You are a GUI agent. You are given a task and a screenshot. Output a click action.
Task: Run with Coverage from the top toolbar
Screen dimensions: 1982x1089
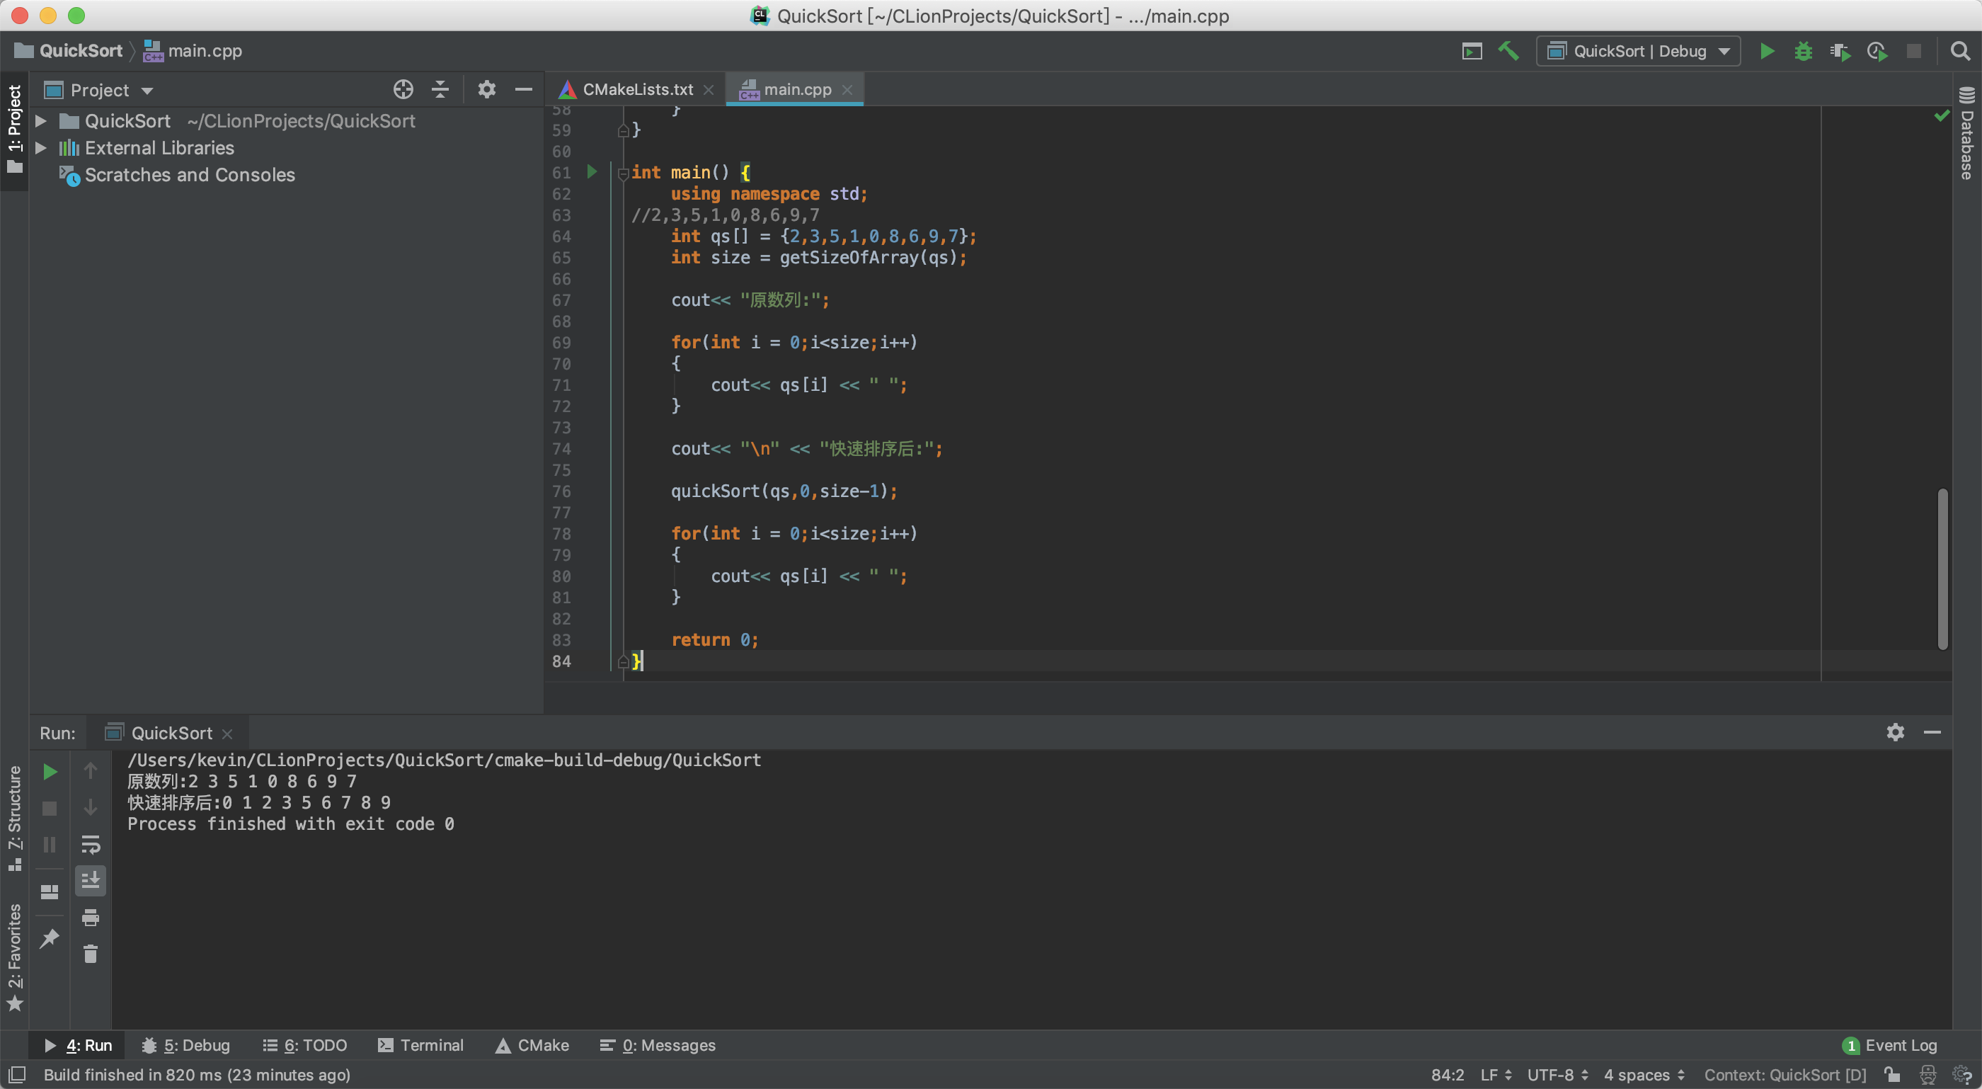coord(1840,51)
